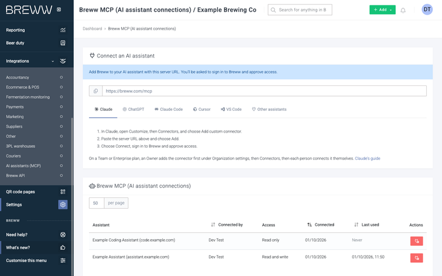This screenshot has height=276, width=442.
Task: Open AI assistants (MCP) menu entry
Action: tap(24, 166)
